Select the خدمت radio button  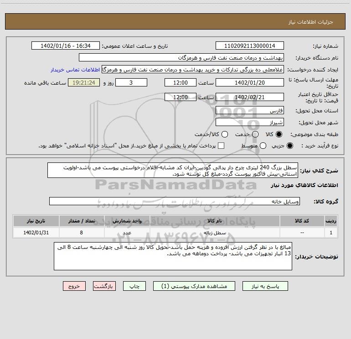point(255,134)
